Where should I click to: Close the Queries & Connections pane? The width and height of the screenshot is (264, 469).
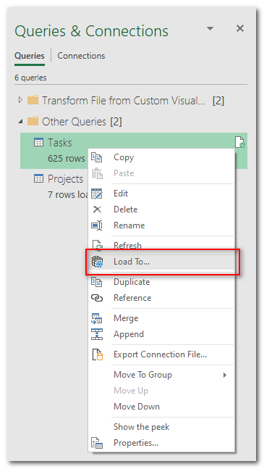pyautogui.click(x=240, y=28)
